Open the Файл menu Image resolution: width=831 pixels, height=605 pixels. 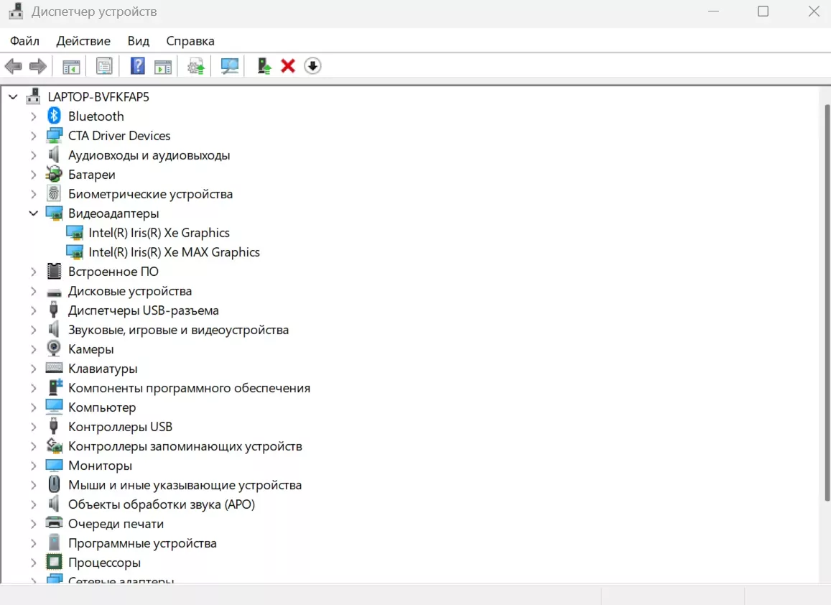coord(24,41)
